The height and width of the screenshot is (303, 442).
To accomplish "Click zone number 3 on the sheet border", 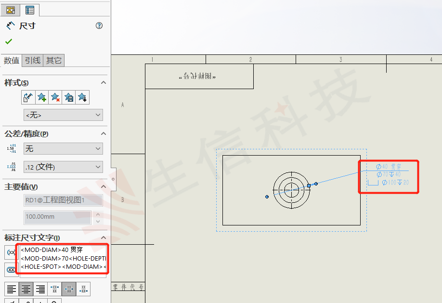I will click(x=341, y=60).
